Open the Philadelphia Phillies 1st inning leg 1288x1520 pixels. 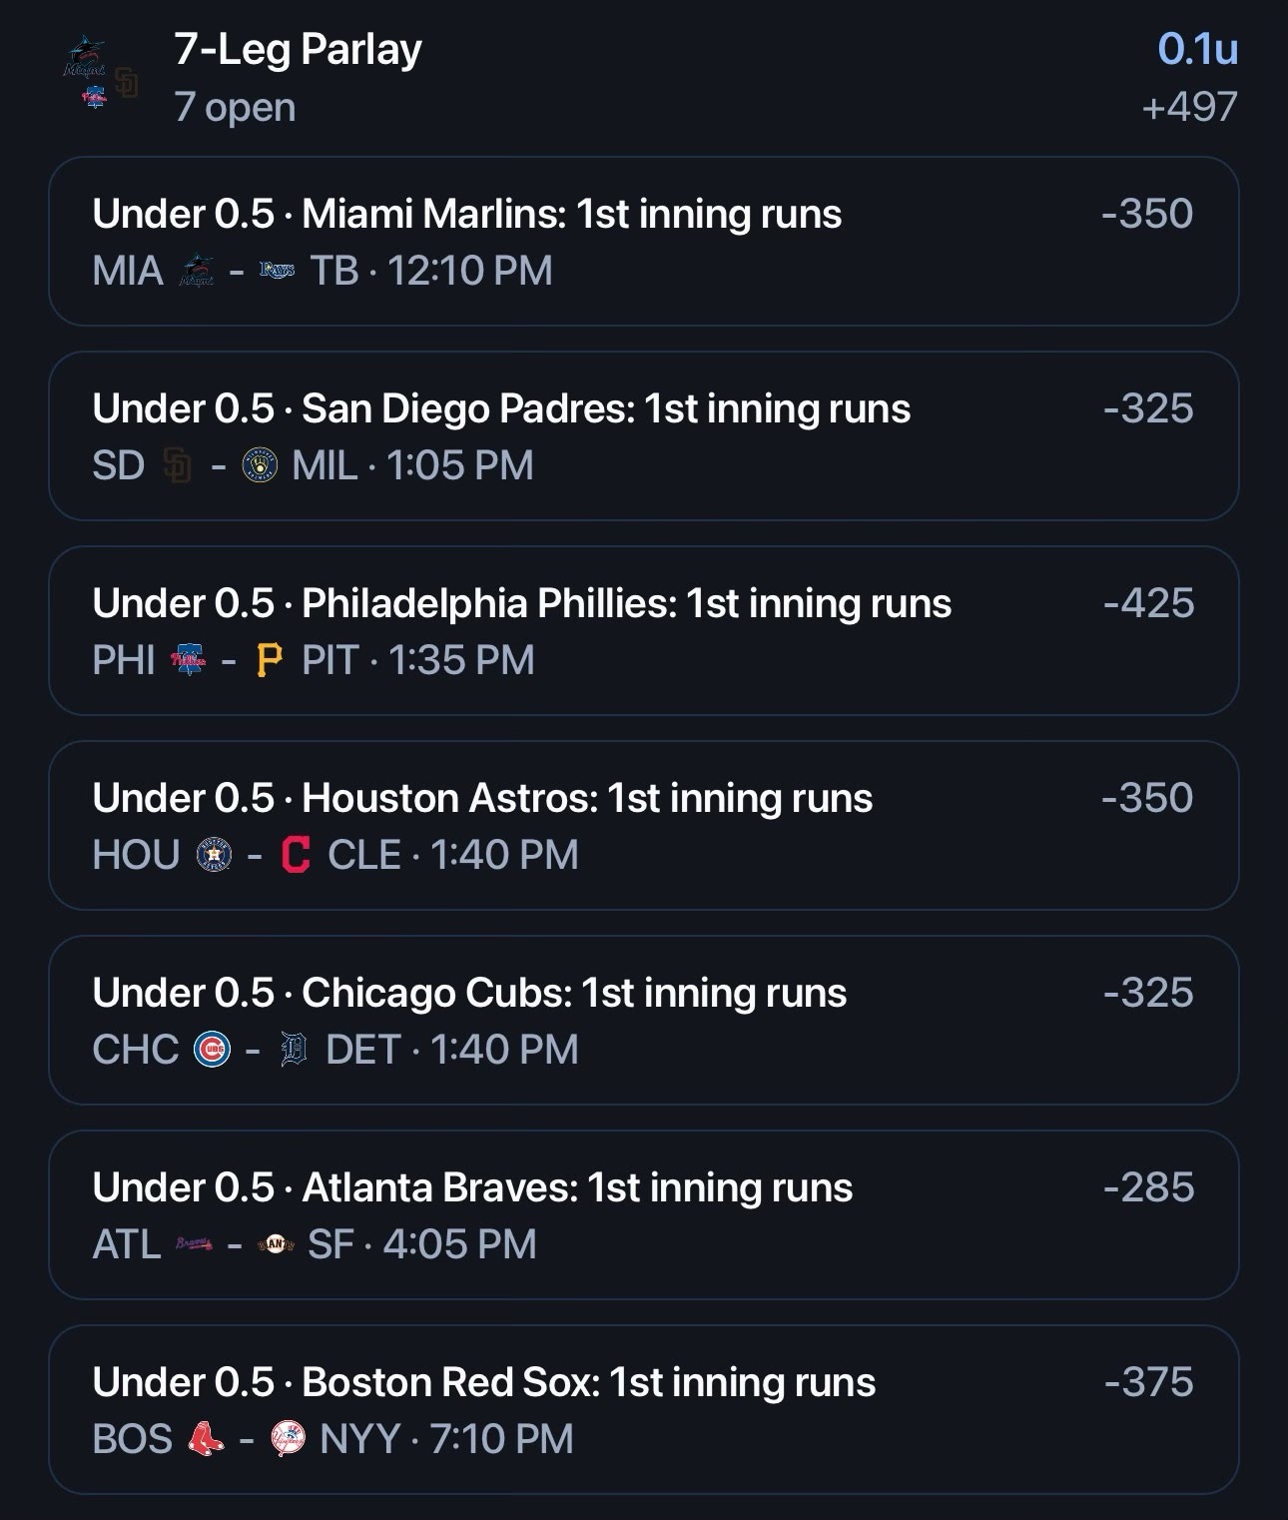coord(643,630)
